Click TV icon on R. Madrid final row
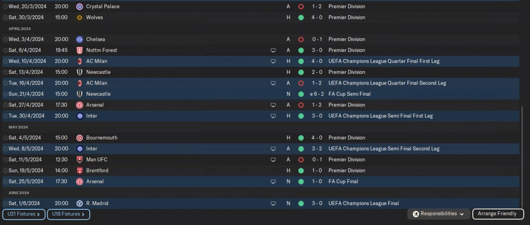Viewport: 530px width, 225px height. (273, 204)
